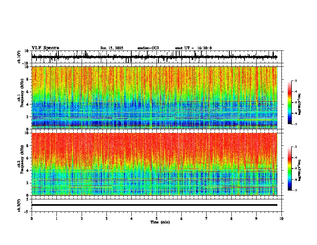
Task: Select the 'start UT = 16:20:0' text
Action: click(x=193, y=48)
